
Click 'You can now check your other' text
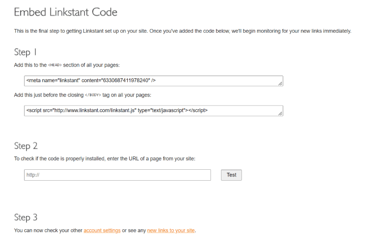pos(48,231)
